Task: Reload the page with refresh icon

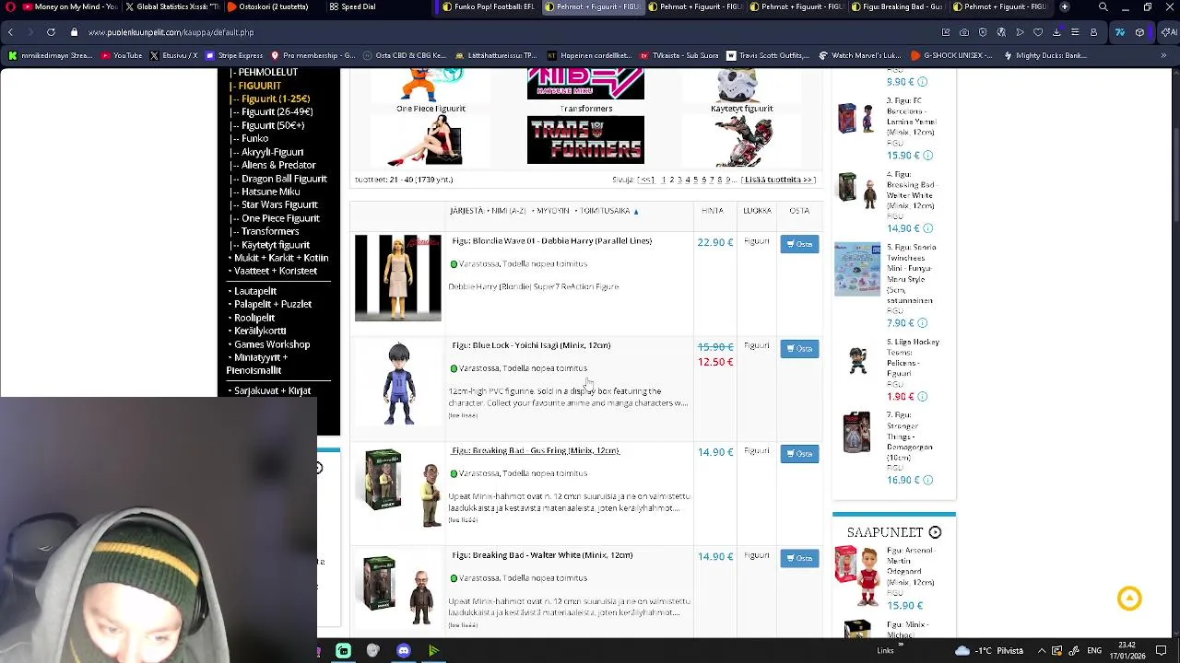Action: point(51,32)
